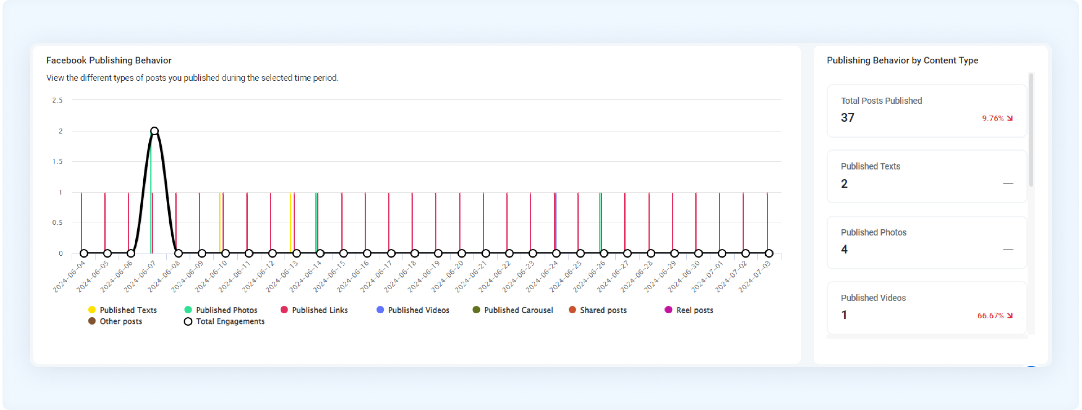Click the 2024-06-15 x-axis date label
Viewport: 1082px width, 410px height.
coord(329,276)
